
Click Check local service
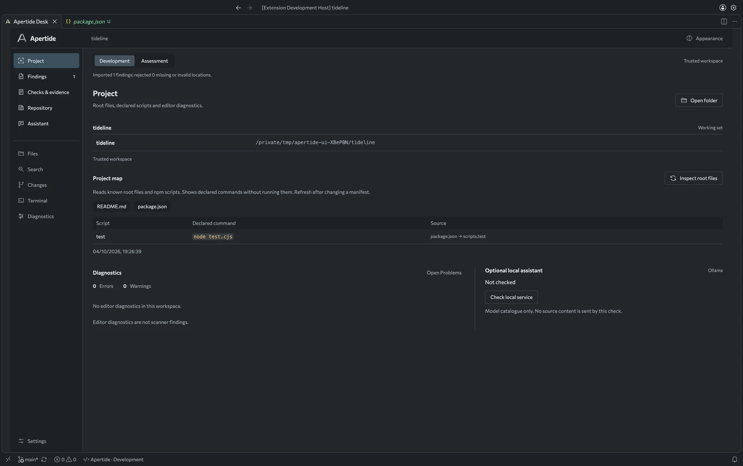tap(511, 297)
